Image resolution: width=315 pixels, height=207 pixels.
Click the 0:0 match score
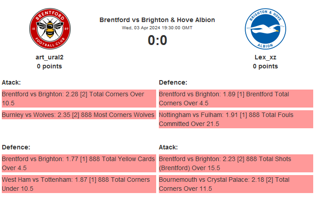157,40
